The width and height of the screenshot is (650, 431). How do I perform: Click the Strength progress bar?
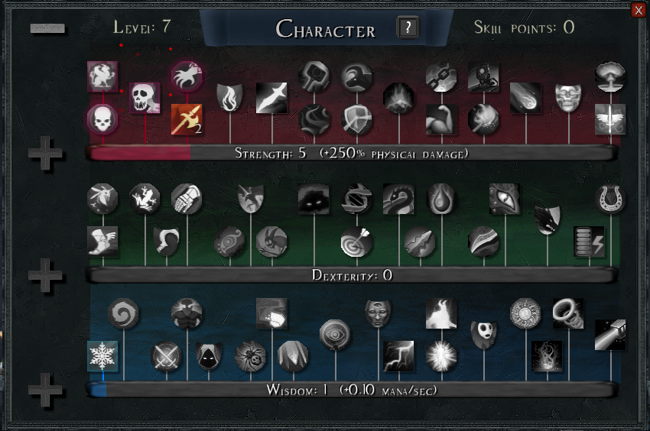tap(352, 153)
